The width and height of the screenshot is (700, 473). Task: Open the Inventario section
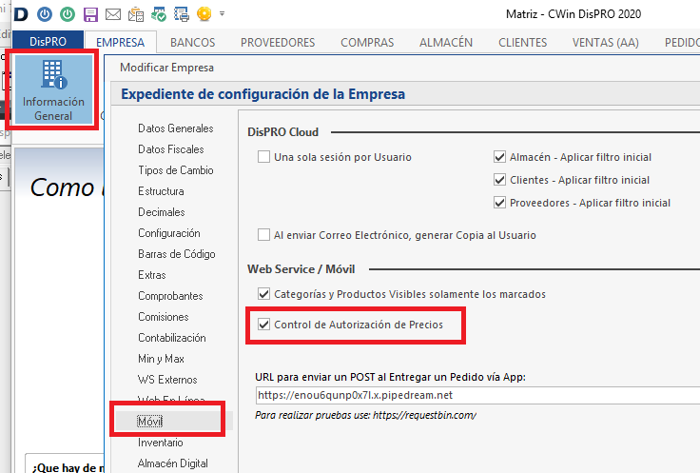(x=161, y=443)
